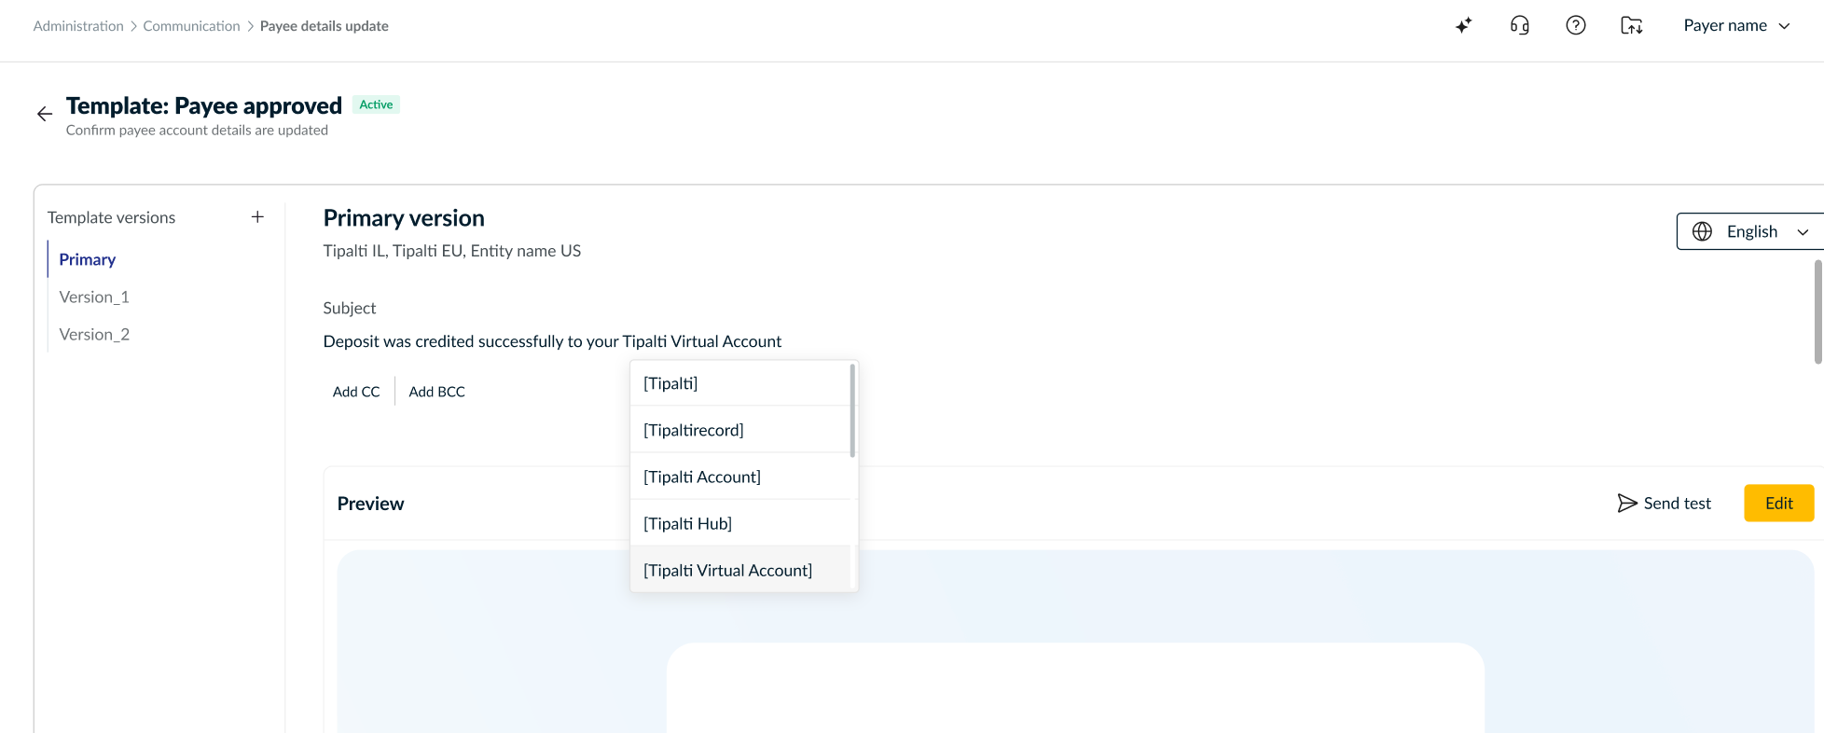Screen dimensions: 1824x733
Task: Select Version_1 in template versions
Action: (94, 297)
